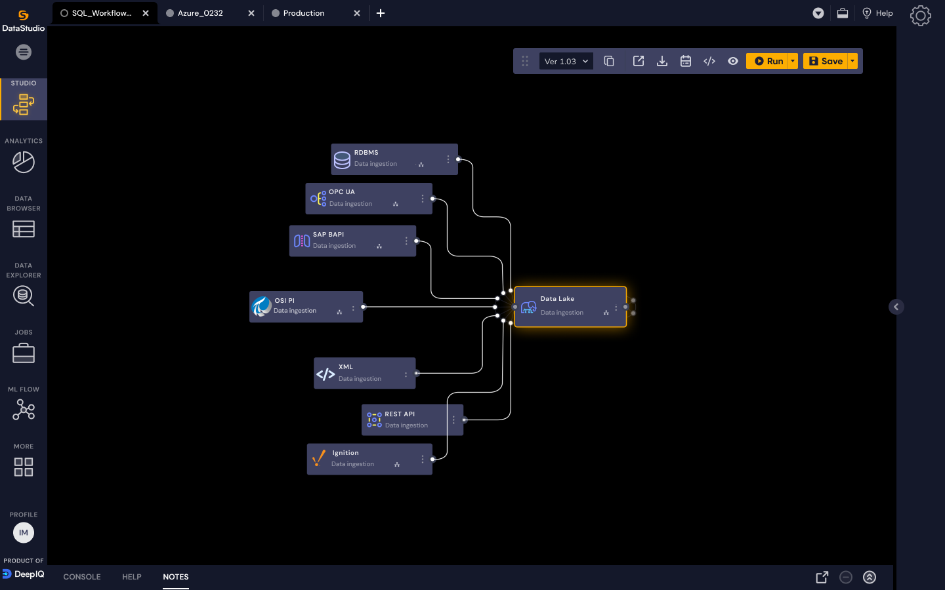Expand the Save options arrow

coord(852,61)
